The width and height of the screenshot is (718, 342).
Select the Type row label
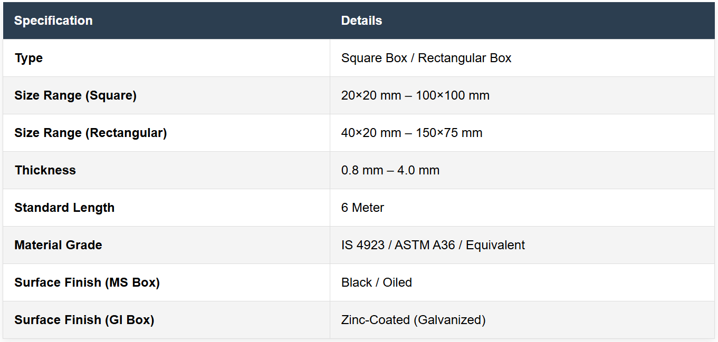[28, 58]
